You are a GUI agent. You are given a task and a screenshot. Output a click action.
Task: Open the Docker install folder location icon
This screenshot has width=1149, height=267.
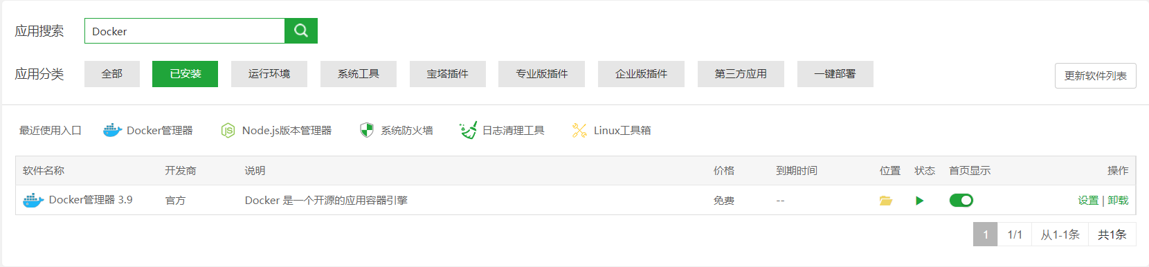pyautogui.click(x=886, y=201)
